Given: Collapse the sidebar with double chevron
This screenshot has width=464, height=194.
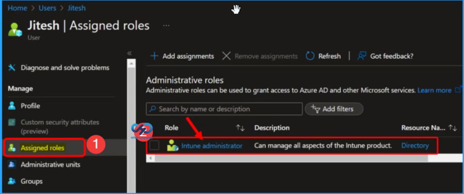Looking at the screenshot, I should tap(129, 53).
